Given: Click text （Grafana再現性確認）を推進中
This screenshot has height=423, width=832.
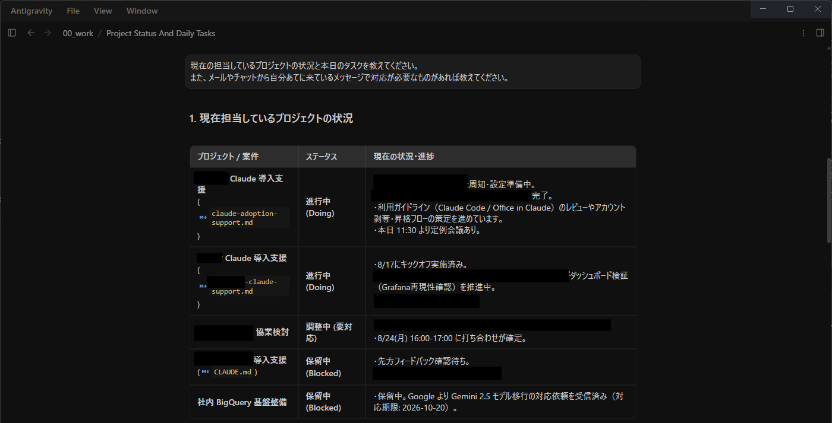Looking at the screenshot, I should click(x=437, y=287).
